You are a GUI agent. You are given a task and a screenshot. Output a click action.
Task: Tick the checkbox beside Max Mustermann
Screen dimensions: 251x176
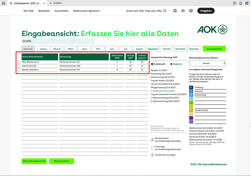point(19,62)
